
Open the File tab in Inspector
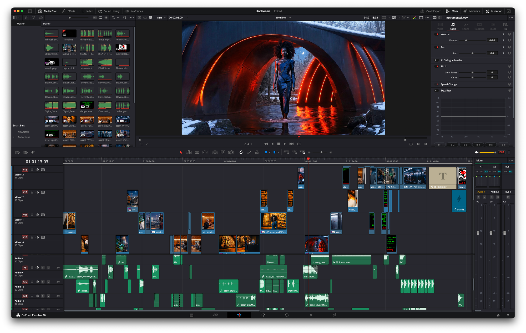[505, 26]
